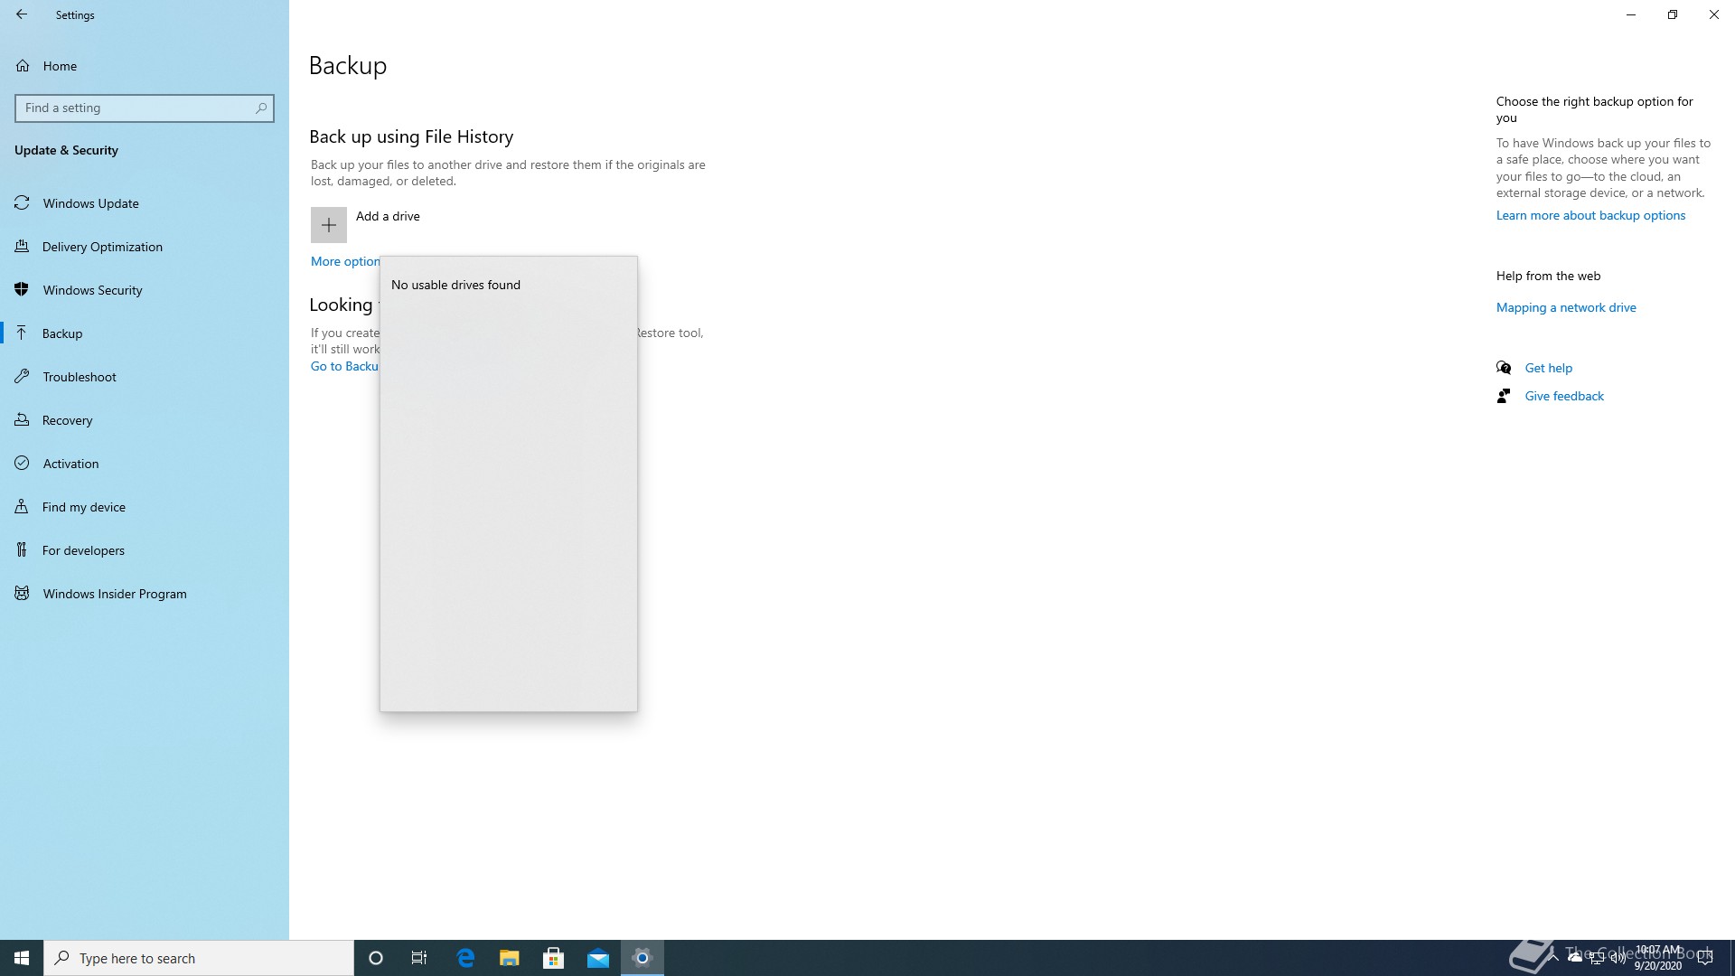Select Delivery Optimization in sidebar
This screenshot has height=976, width=1735.
point(102,247)
